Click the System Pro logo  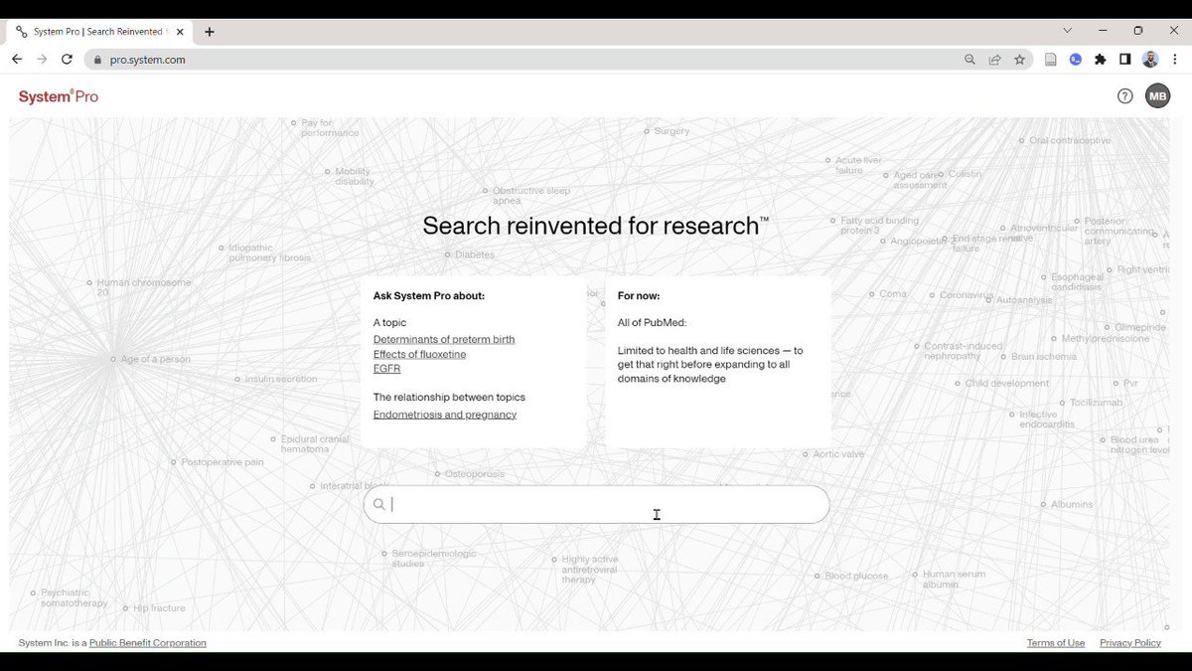click(59, 96)
